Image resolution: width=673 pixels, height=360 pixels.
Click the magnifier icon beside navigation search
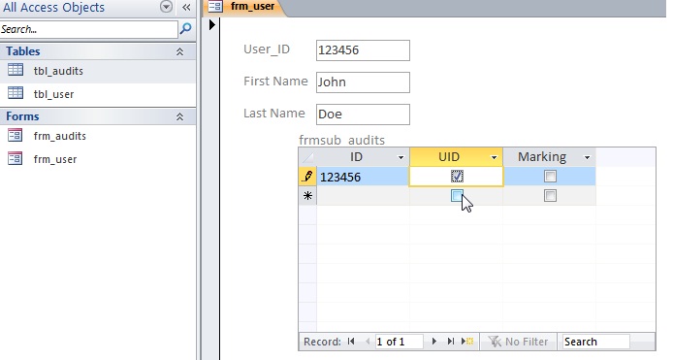[185, 29]
